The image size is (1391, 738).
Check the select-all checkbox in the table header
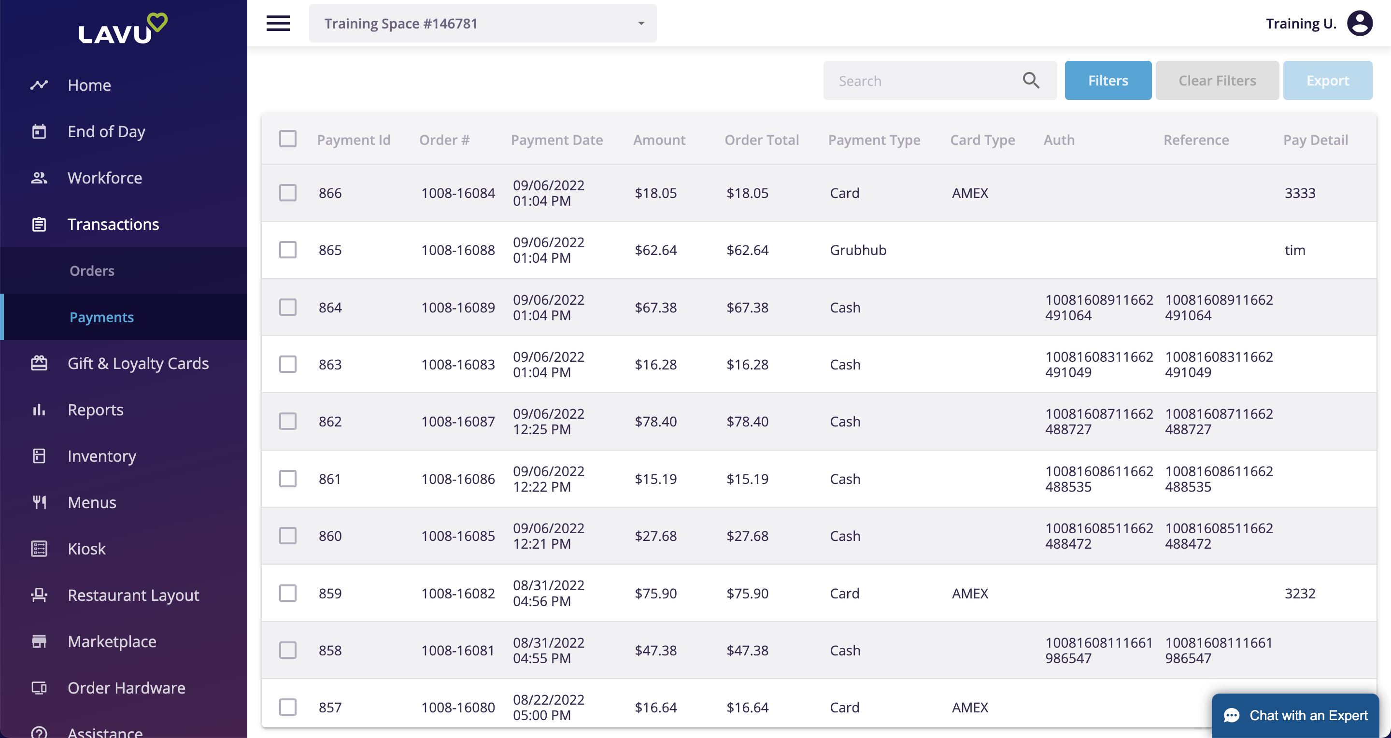pyautogui.click(x=288, y=139)
